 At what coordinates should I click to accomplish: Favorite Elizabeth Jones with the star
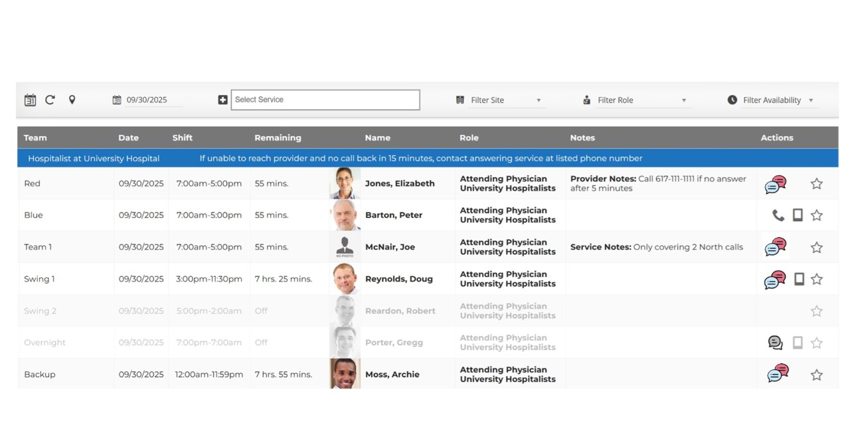pyautogui.click(x=816, y=184)
